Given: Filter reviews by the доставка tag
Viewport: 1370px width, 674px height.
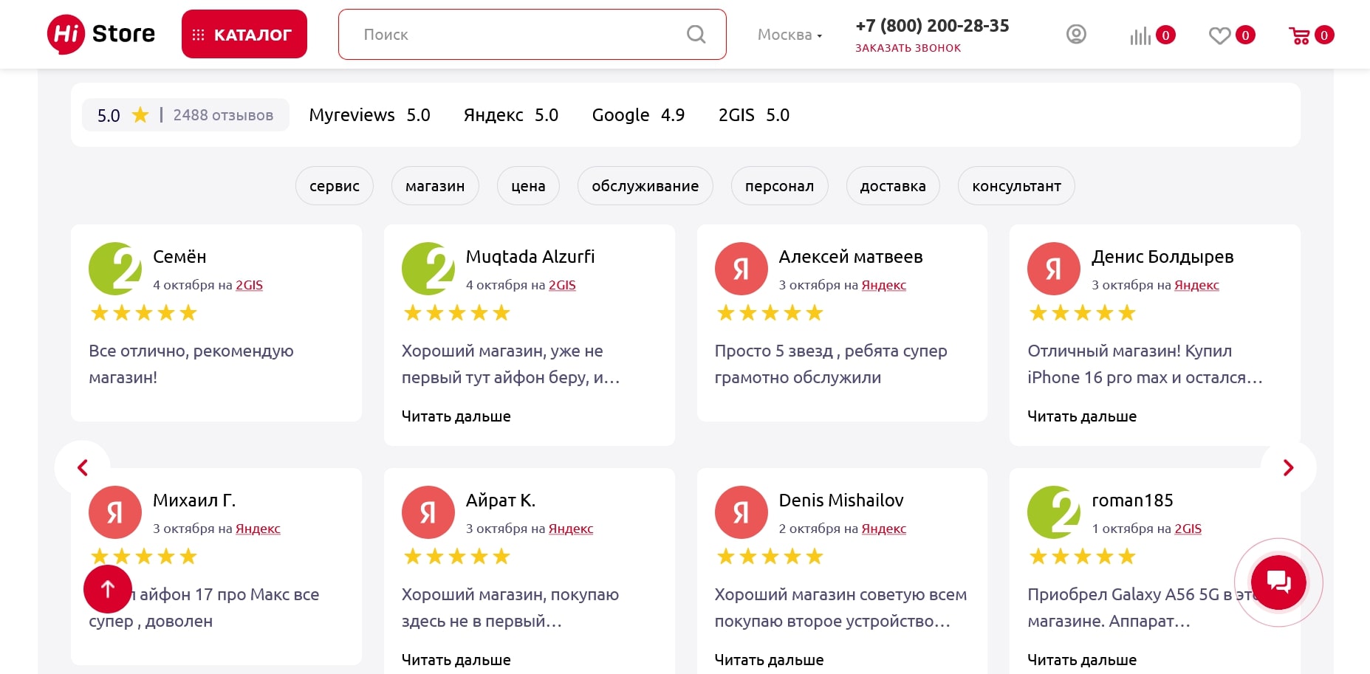Looking at the screenshot, I should pos(892,186).
